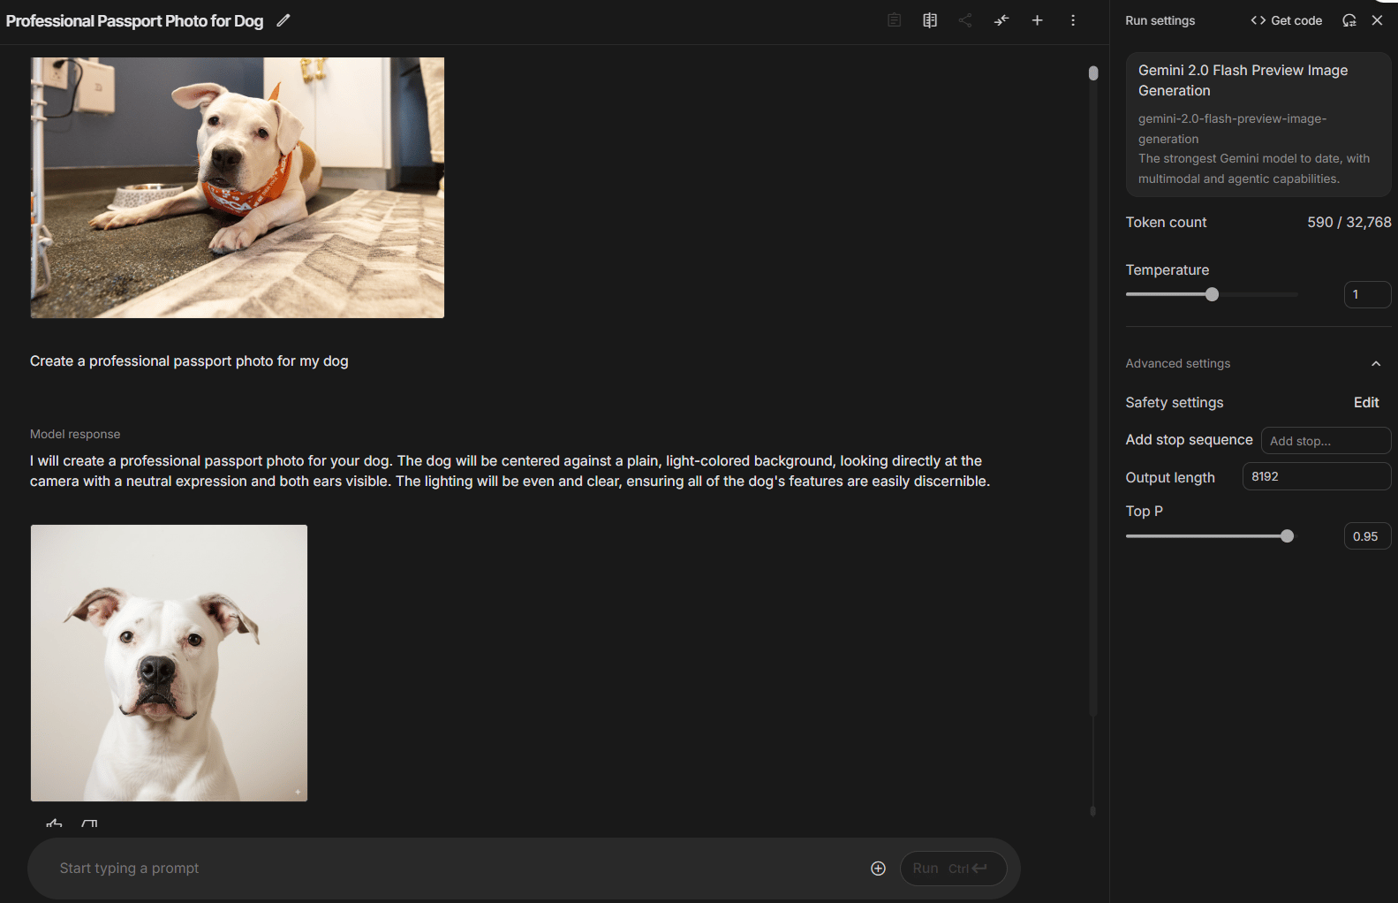Click the chat vertical scrollbar
Screen dimensions: 1398x903
pyautogui.click(x=1093, y=73)
